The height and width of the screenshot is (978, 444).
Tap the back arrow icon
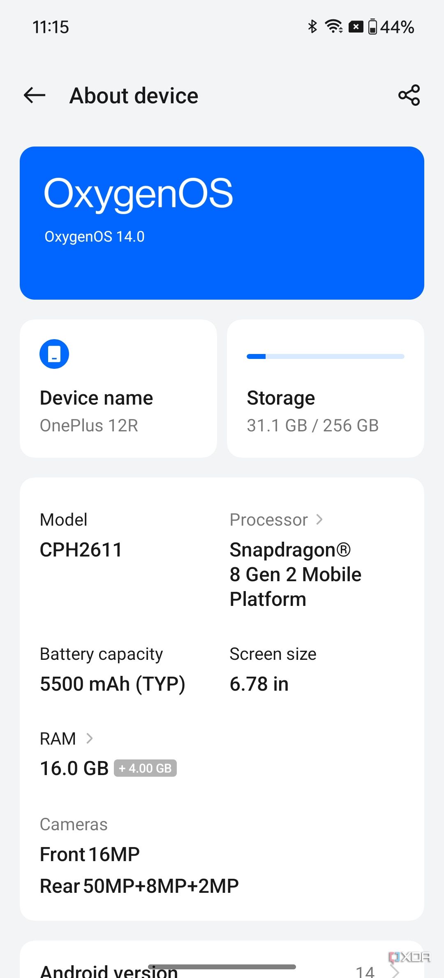click(x=35, y=95)
